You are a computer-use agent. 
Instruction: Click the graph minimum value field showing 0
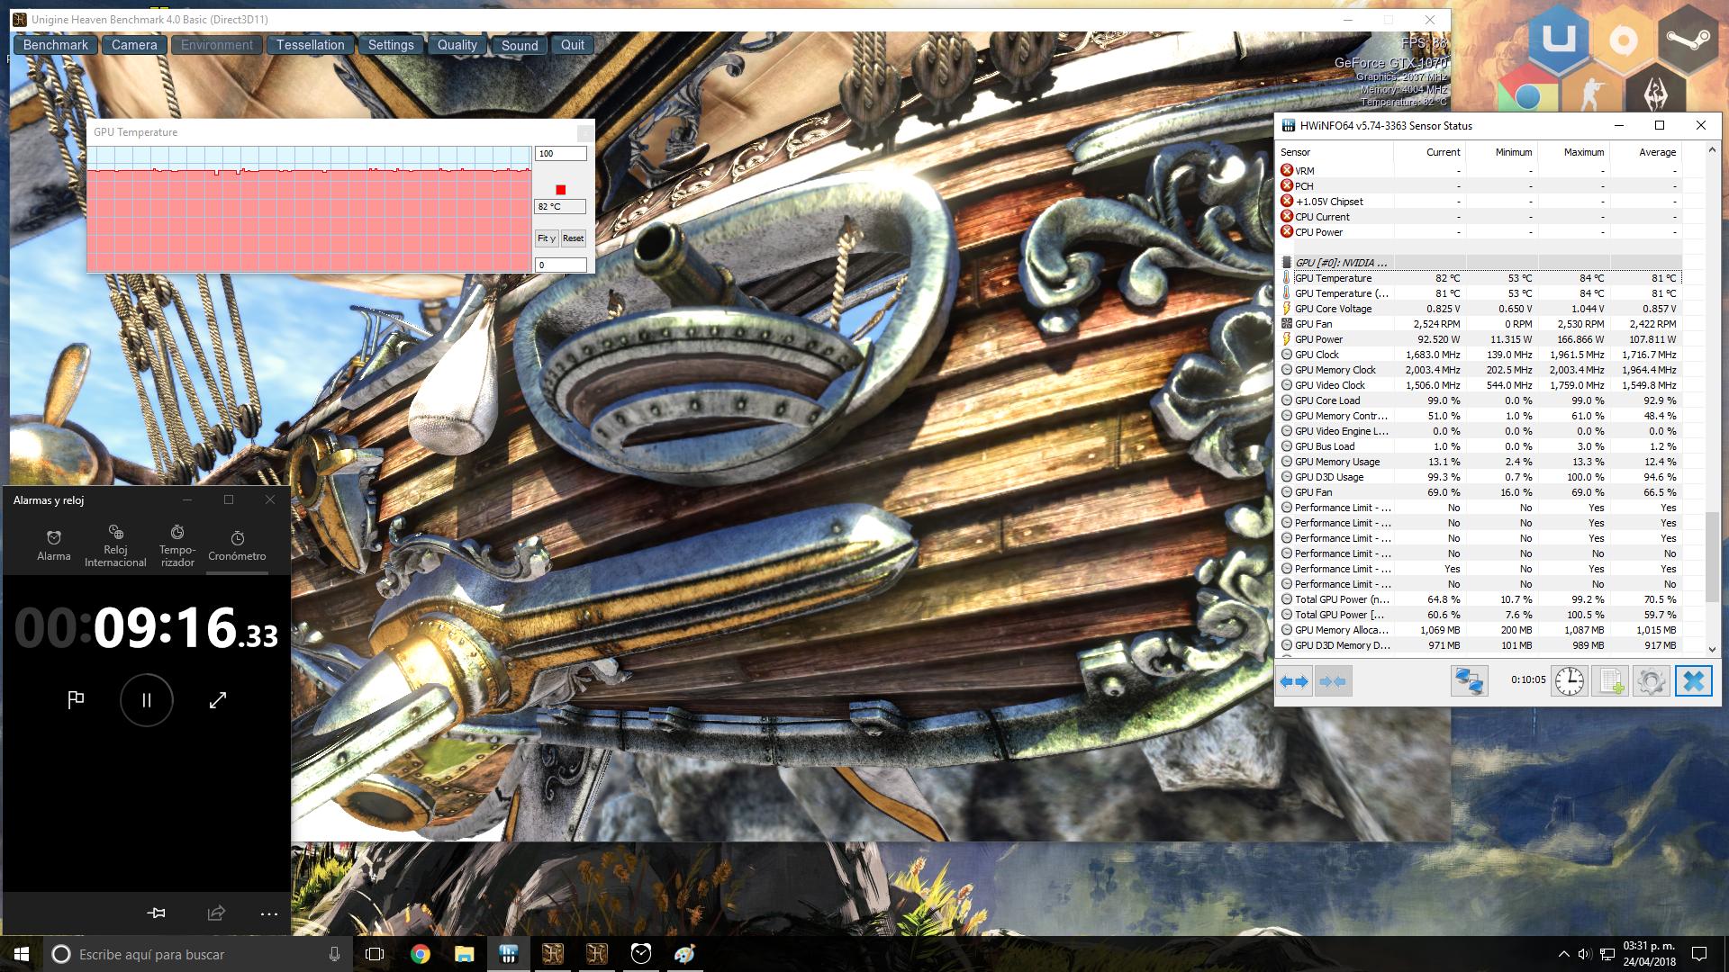click(560, 265)
